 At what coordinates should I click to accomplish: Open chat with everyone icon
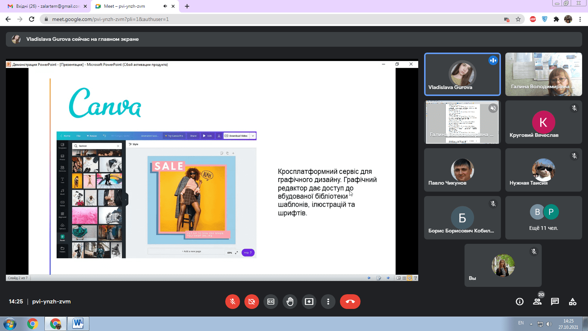pos(555,302)
